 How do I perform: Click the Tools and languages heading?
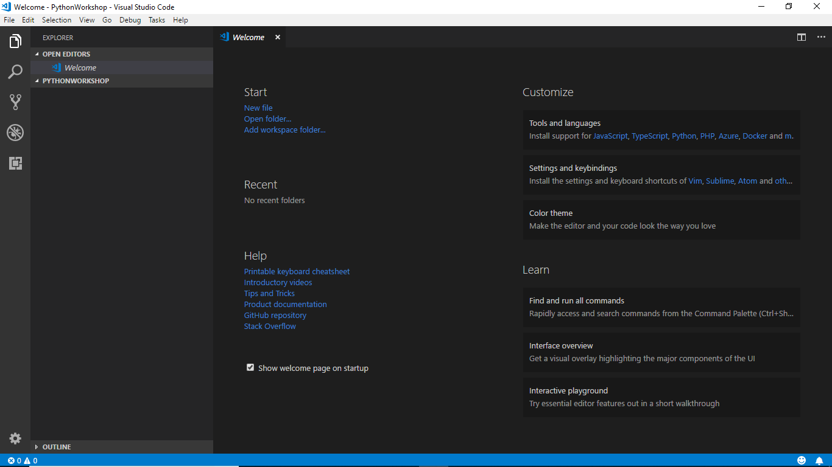pyautogui.click(x=565, y=123)
